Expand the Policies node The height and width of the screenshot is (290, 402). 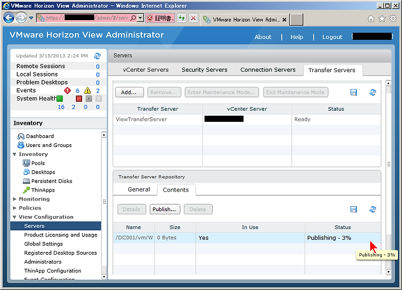(15, 208)
